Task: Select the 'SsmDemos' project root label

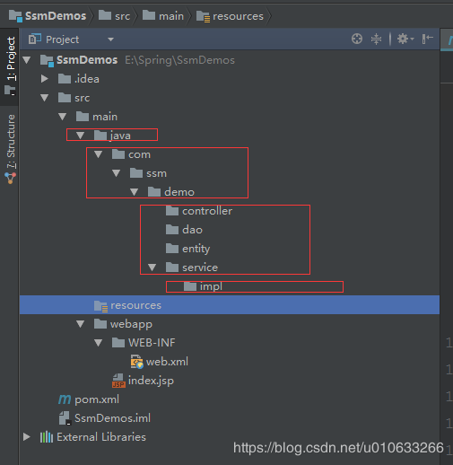Action: pos(87,60)
